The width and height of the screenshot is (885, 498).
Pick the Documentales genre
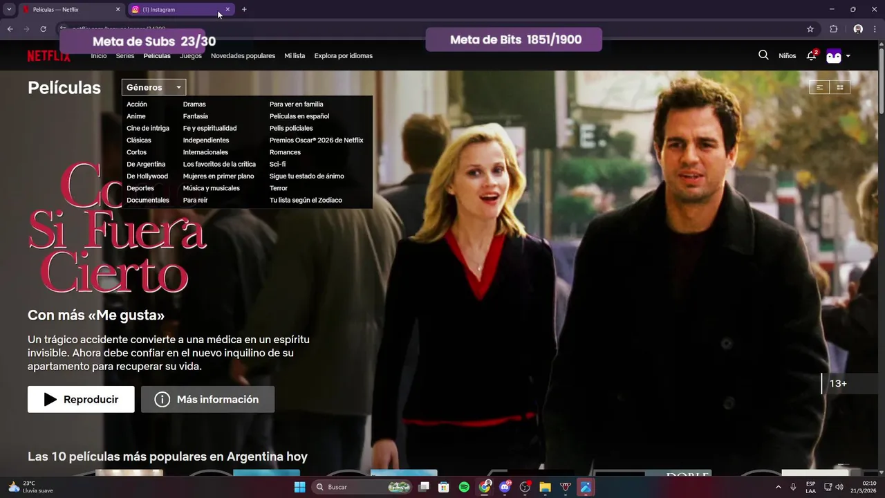148,200
